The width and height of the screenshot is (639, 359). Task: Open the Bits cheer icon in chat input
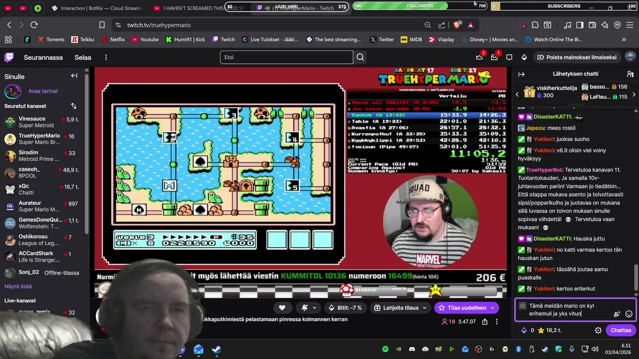[x=617, y=314]
